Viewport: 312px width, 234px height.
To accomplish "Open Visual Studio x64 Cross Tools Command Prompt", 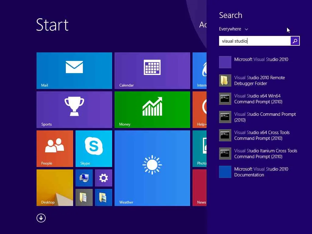I will (259, 135).
